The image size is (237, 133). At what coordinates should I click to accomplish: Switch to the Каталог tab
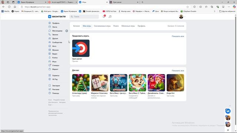(x=77, y=26)
